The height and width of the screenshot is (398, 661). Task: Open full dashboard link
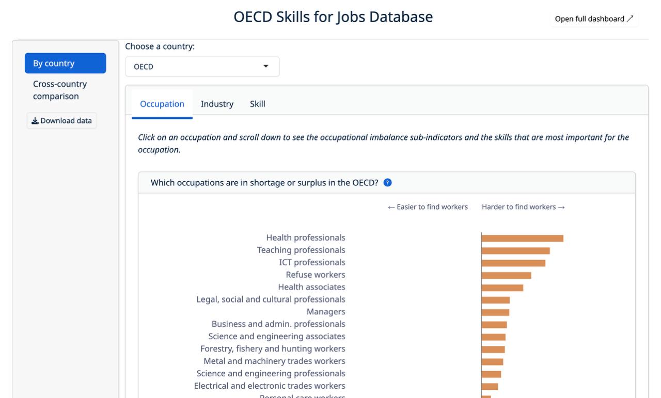[x=594, y=19]
